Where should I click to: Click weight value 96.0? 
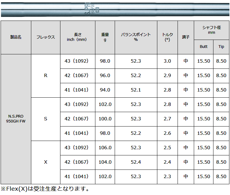[105, 76]
